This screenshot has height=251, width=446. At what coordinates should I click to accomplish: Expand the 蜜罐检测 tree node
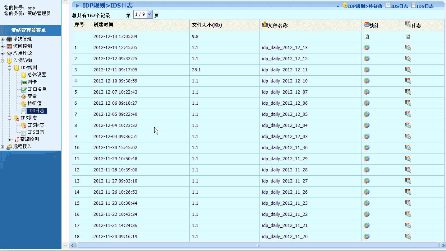10,139
